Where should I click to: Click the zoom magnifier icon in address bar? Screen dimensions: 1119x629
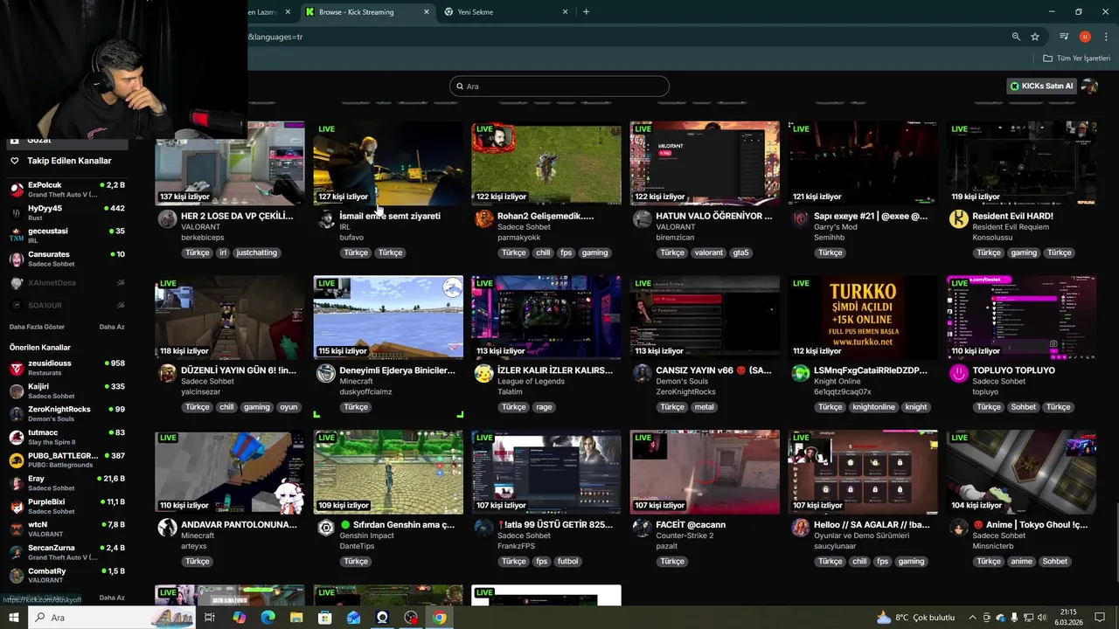(x=1016, y=37)
